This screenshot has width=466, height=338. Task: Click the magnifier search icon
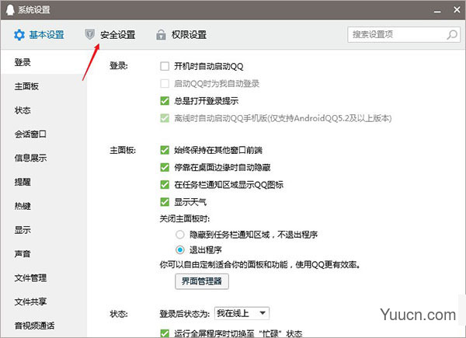pos(452,35)
